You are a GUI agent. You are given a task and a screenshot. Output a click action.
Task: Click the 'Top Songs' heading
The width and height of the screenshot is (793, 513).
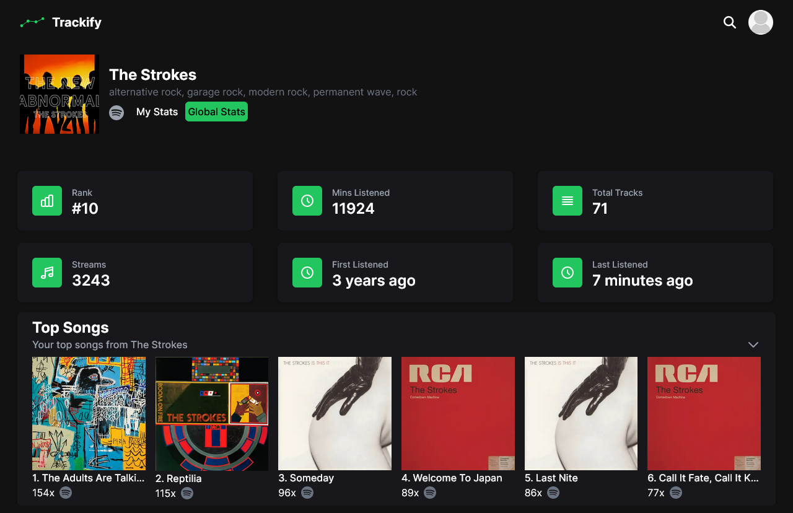tap(71, 328)
